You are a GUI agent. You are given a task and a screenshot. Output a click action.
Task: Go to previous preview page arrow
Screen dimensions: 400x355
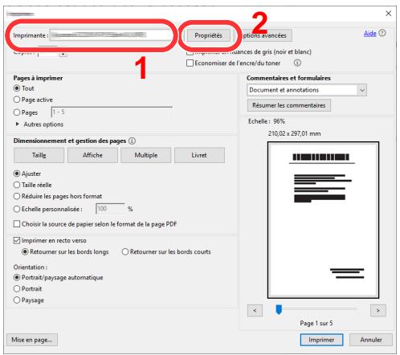coord(255,311)
